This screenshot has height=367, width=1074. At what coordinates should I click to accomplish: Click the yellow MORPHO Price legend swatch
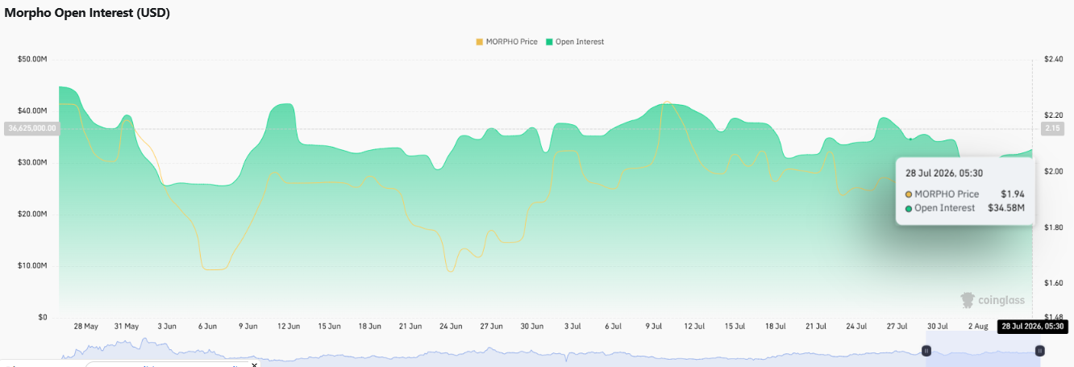coord(481,41)
